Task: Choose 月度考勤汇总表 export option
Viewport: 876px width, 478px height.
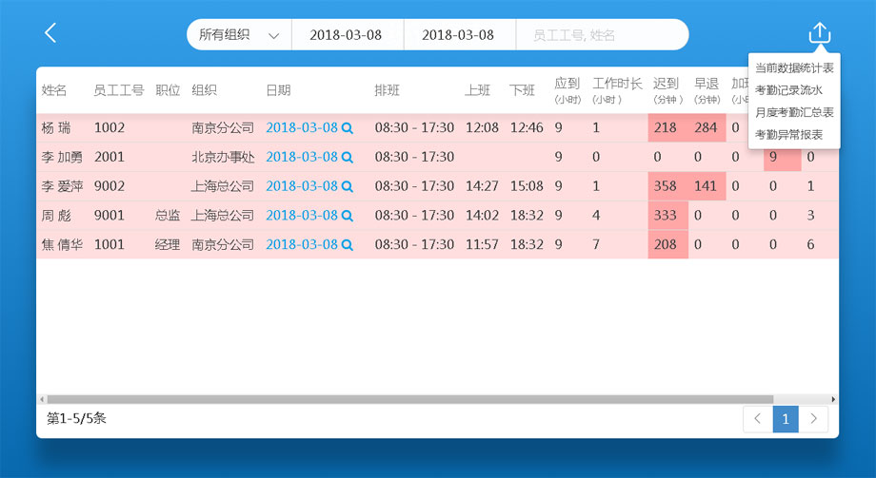Action: (x=794, y=112)
